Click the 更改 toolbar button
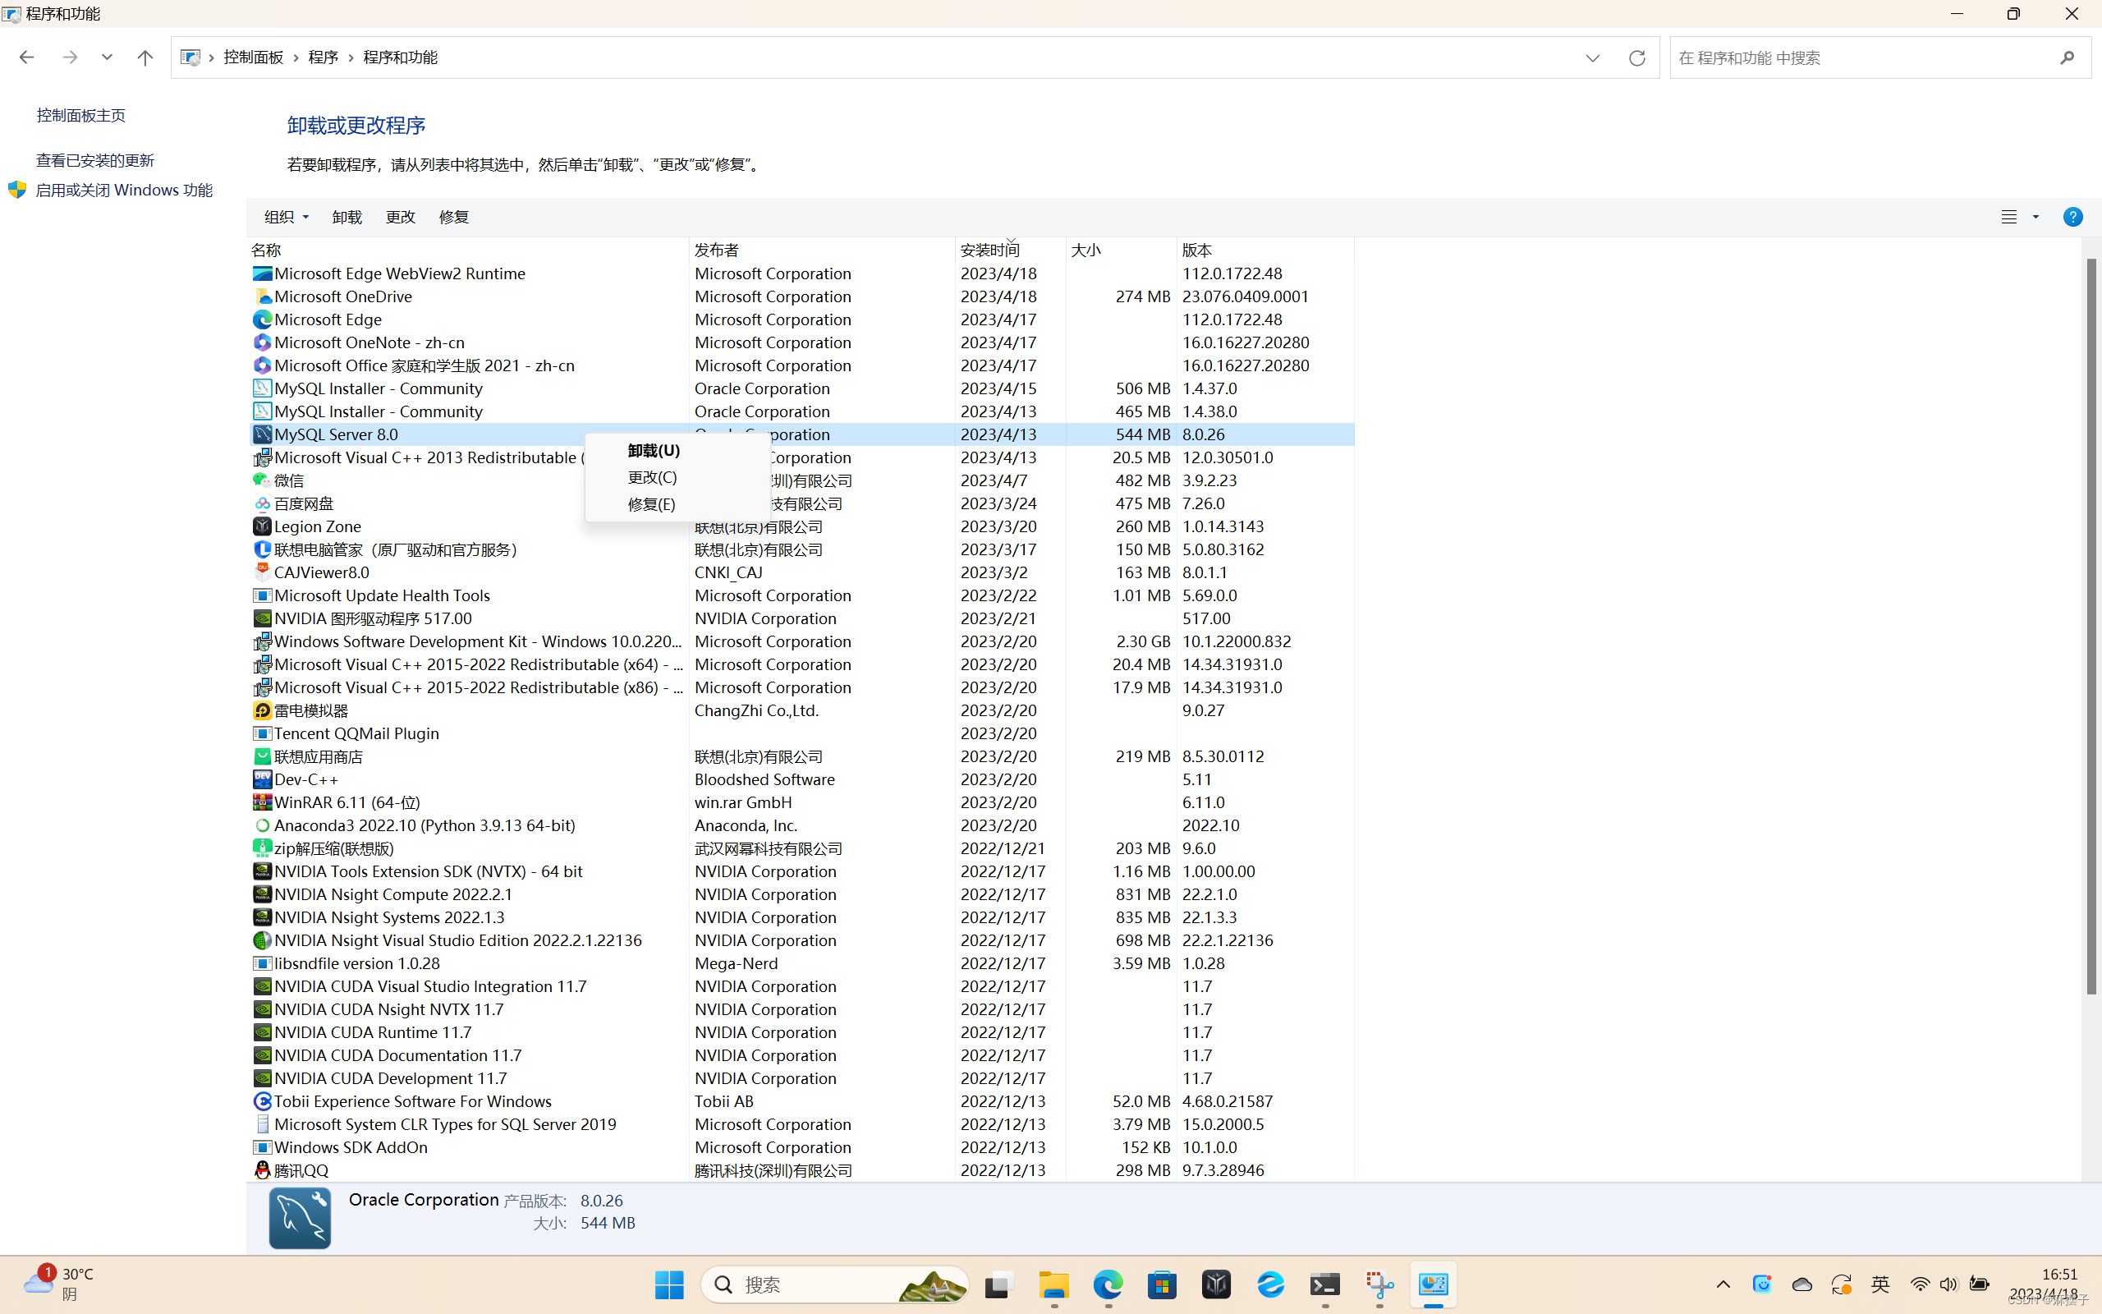2102x1314 pixels. (x=401, y=218)
